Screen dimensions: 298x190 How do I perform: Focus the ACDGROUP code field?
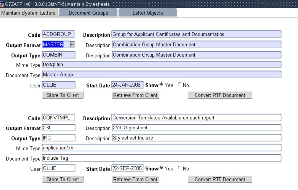coord(59,34)
